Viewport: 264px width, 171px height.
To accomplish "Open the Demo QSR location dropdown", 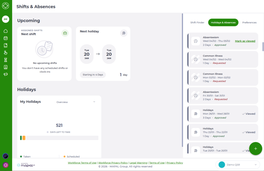I will 237,165.
